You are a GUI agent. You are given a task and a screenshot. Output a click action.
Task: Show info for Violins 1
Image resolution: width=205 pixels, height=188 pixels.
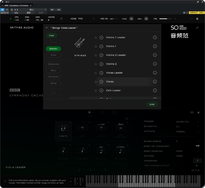click(x=155, y=46)
